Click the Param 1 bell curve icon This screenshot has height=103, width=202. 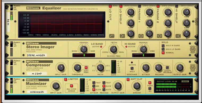tap(141, 36)
